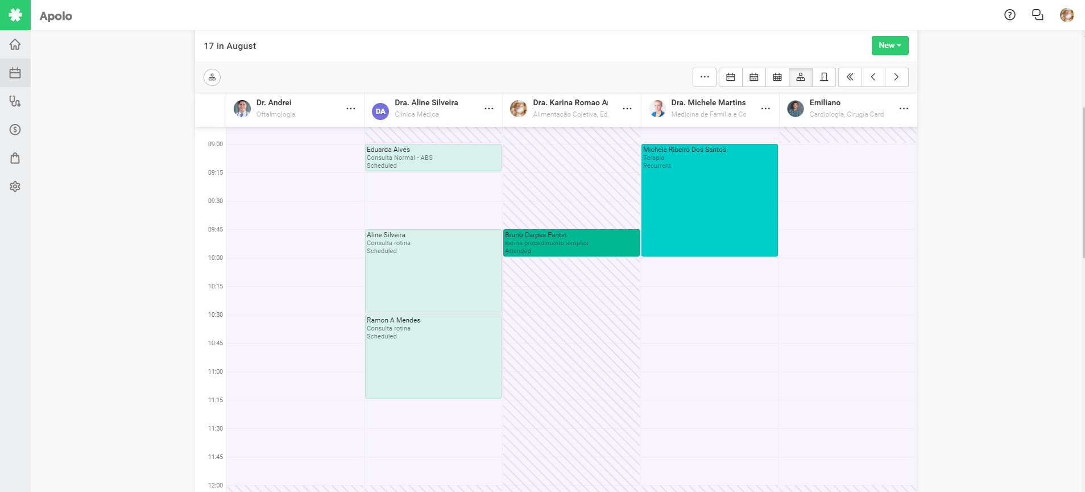Click the Emiliano name header
The image size is (1085, 492).
click(x=825, y=102)
